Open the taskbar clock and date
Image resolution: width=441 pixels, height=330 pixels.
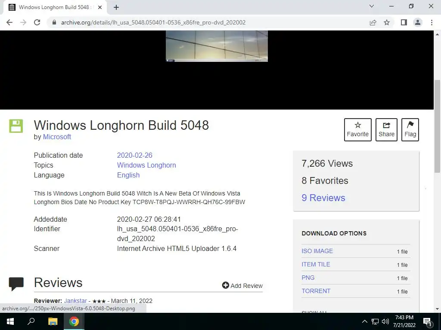(404, 321)
